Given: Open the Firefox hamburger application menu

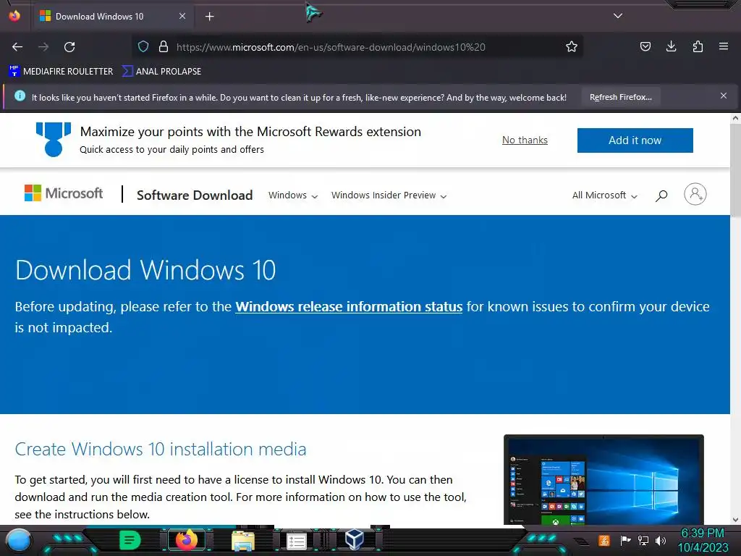Looking at the screenshot, I should pyautogui.click(x=724, y=46).
